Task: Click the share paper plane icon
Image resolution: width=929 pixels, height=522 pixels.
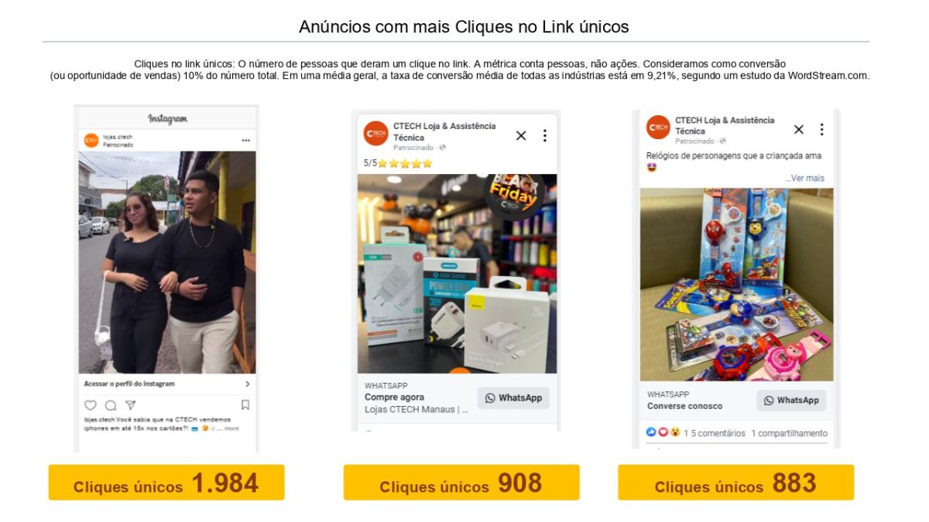Action: (130, 404)
